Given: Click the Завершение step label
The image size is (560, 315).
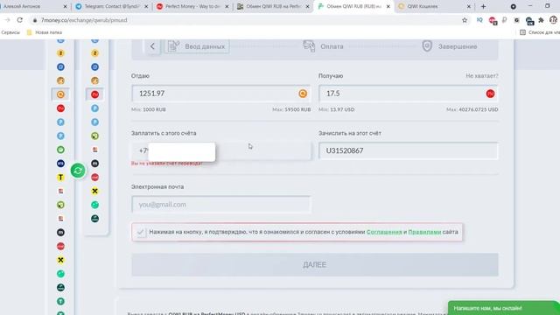Looking at the screenshot, I should click(458, 46).
